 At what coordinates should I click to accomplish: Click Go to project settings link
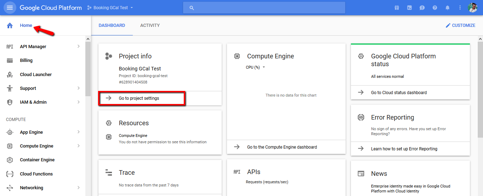coord(139,98)
